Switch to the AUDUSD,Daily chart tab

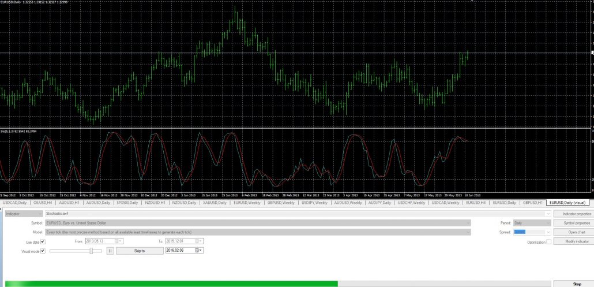pyautogui.click(x=98, y=203)
